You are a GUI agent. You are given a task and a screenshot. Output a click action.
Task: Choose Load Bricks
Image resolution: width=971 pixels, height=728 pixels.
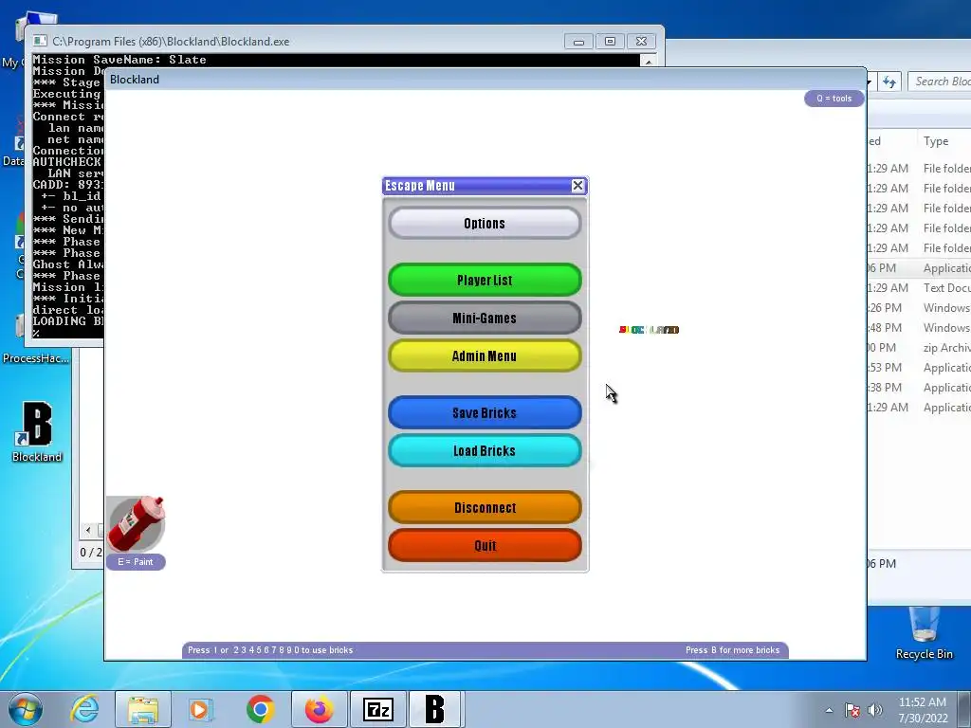coord(485,450)
